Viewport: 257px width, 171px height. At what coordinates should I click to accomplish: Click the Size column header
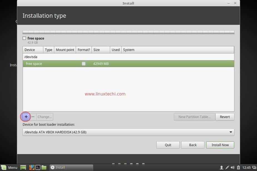(101, 50)
